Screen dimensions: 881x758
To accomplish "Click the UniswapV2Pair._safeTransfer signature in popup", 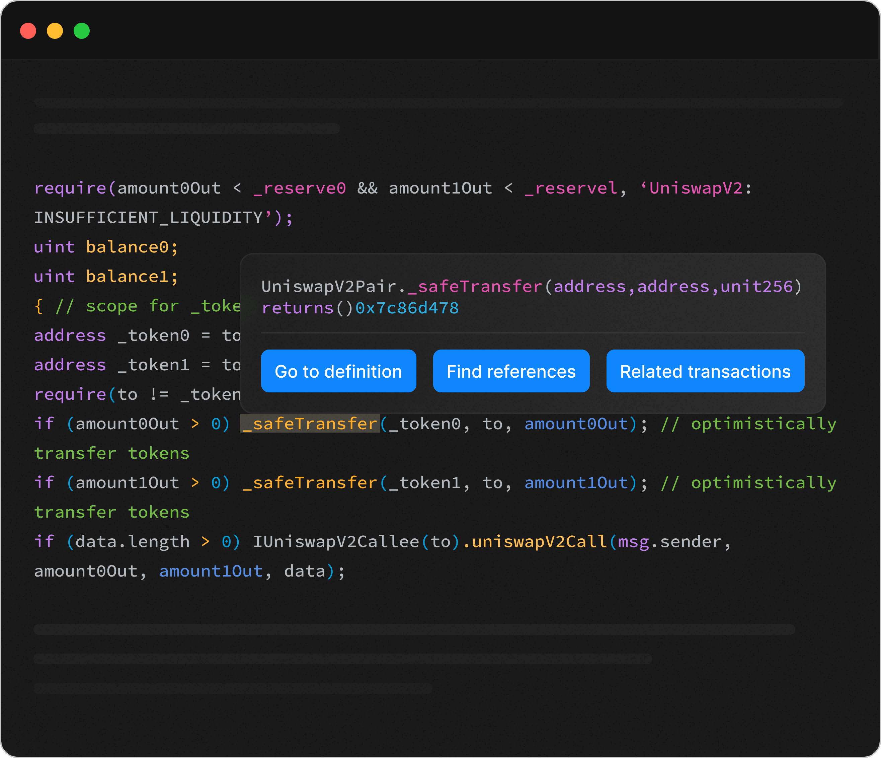I will tap(532, 287).
